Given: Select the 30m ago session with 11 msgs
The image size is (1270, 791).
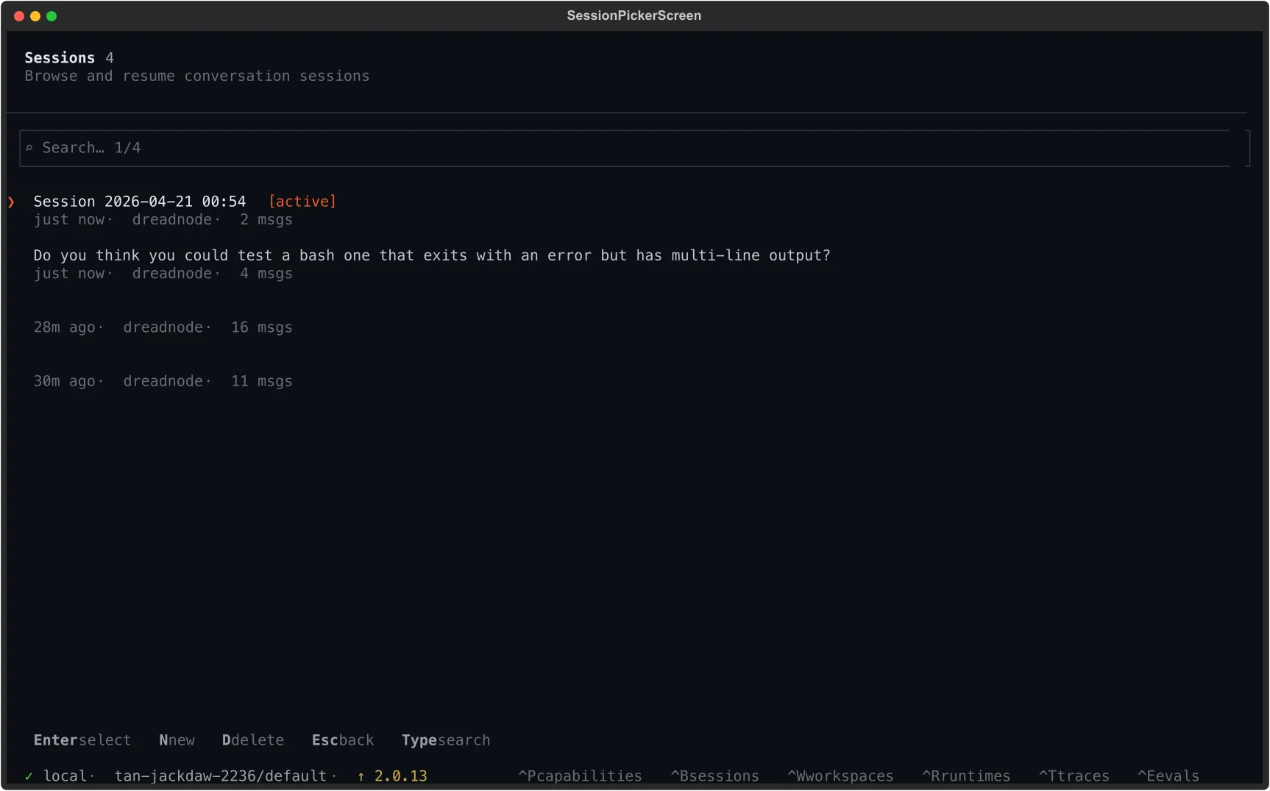Looking at the screenshot, I should click(x=163, y=381).
